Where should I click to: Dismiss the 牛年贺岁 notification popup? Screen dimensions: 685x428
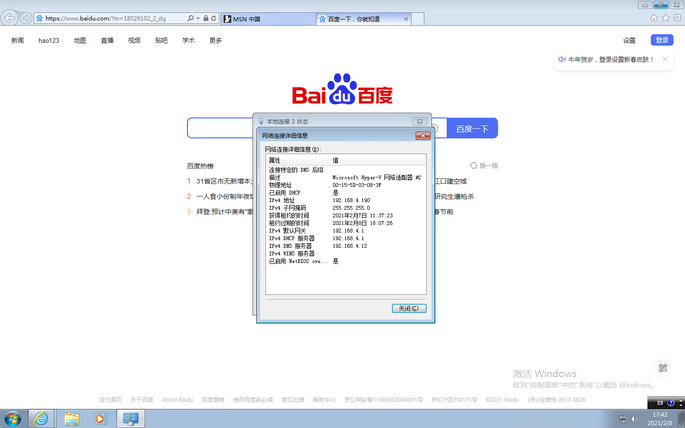[665, 59]
